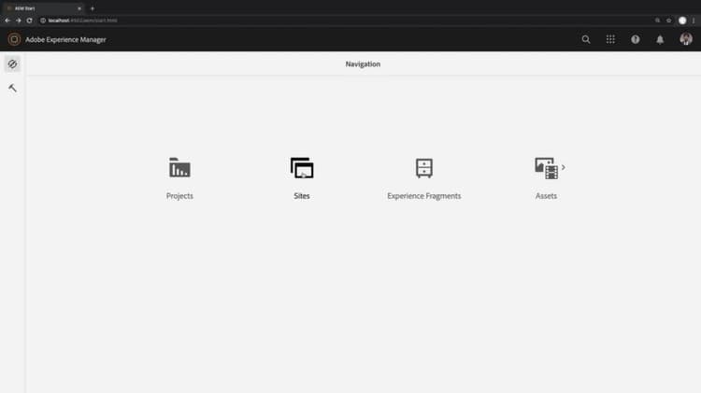Expand the Assets submenu chevron
Screen dimensions: 701x393
tap(564, 167)
